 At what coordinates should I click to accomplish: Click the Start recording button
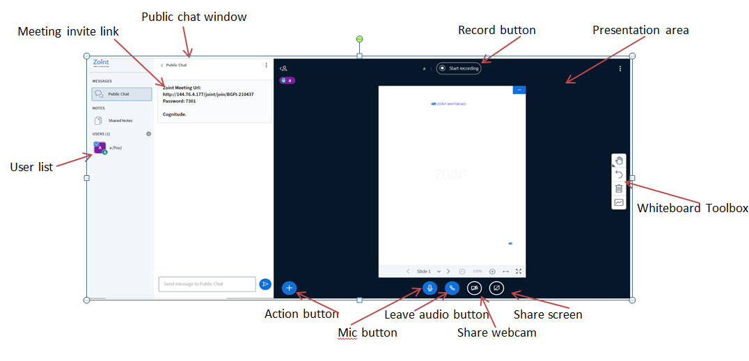(x=459, y=69)
